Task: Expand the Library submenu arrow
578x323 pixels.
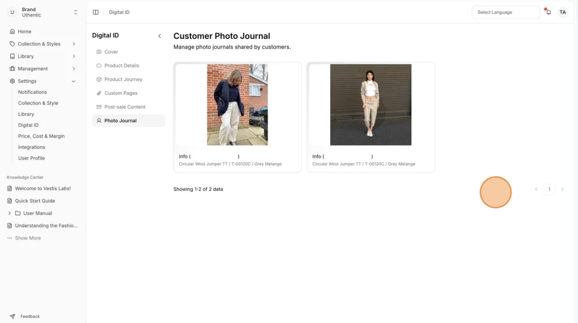Action: click(x=74, y=56)
